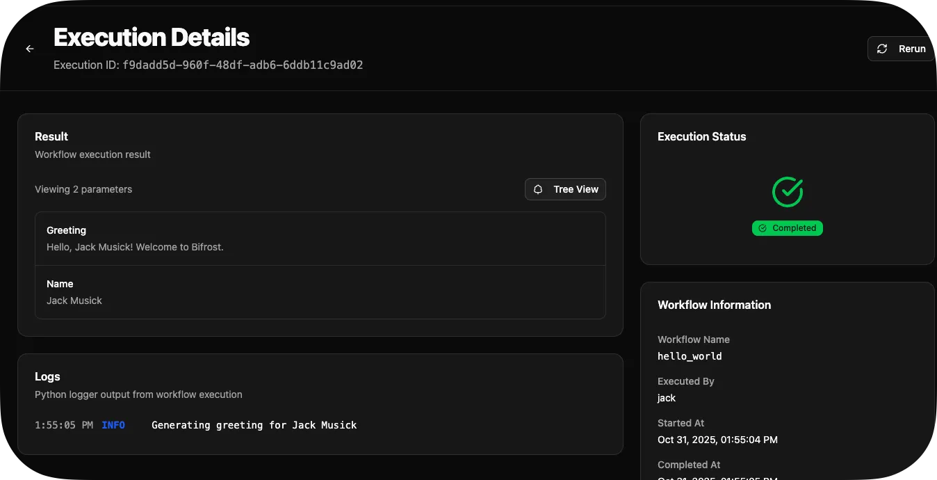Click the refresh icon in the Rerun button
Screen dimensions: 937x480
[x=882, y=49]
